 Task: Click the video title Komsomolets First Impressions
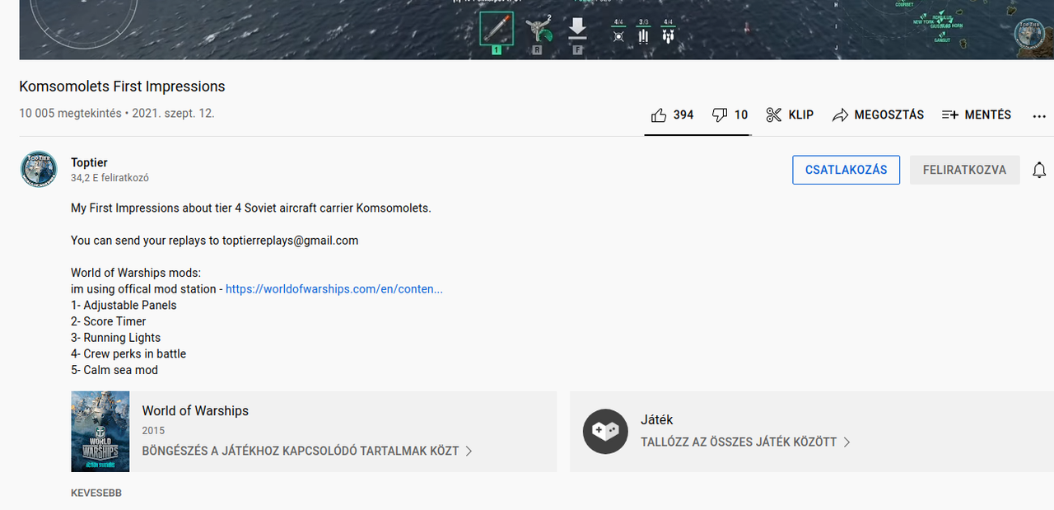[122, 87]
